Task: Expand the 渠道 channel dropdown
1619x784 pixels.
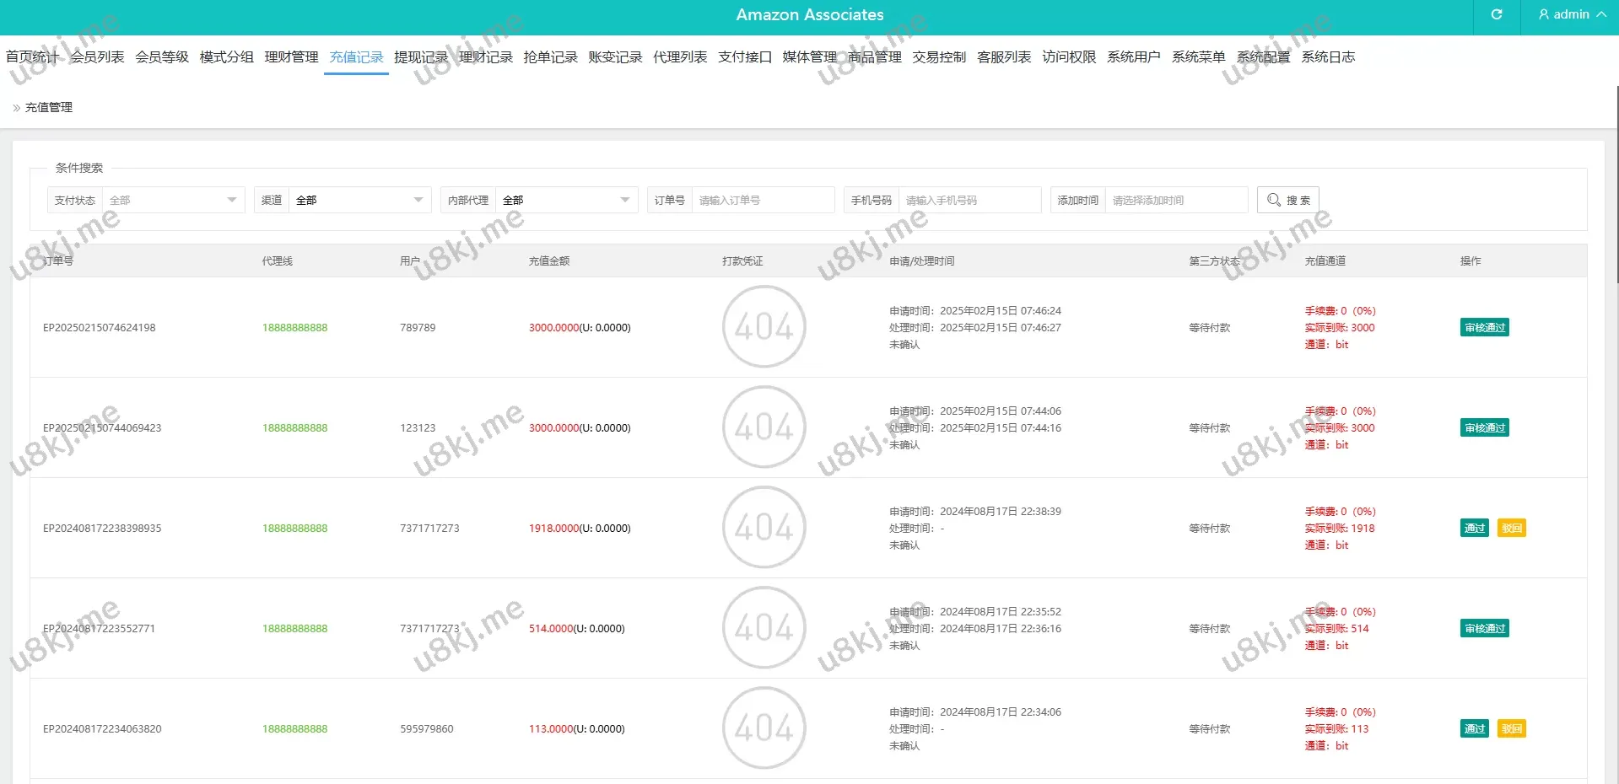Action: click(x=359, y=200)
